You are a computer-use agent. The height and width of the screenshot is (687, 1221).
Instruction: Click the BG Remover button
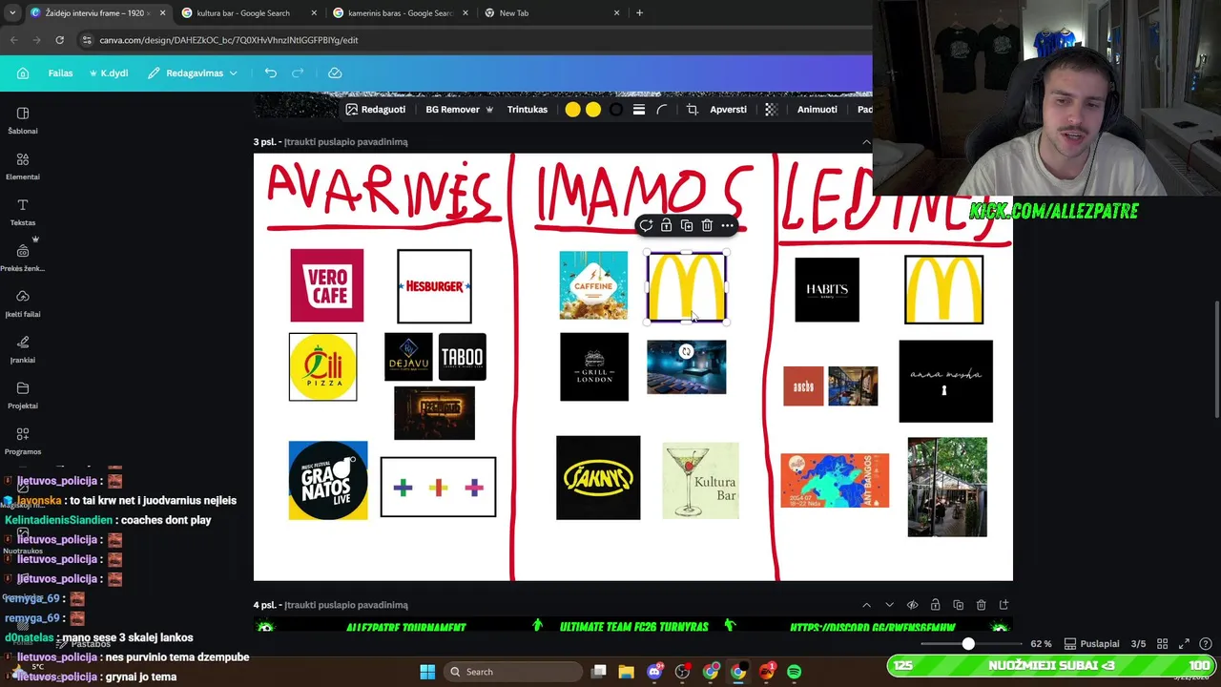pyautogui.click(x=459, y=110)
